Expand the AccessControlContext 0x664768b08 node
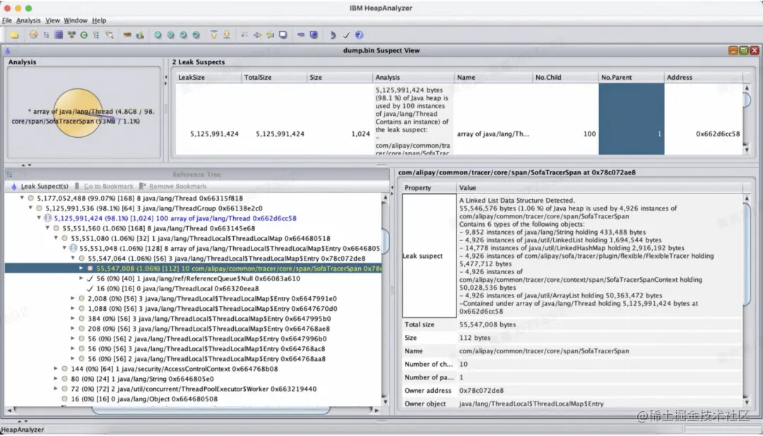The height and width of the screenshot is (436, 763). pos(56,369)
